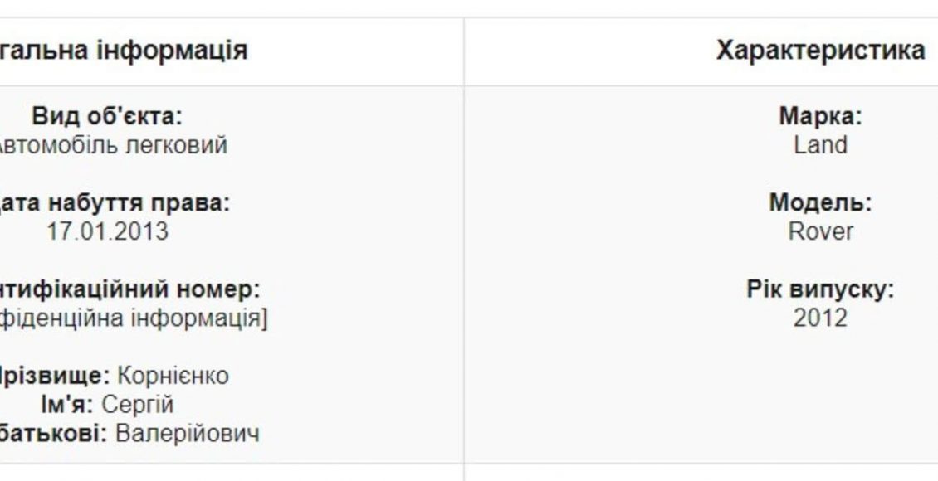Click the first name Сергій
Image resolution: width=938 pixels, height=481 pixels.
tap(137, 405)
